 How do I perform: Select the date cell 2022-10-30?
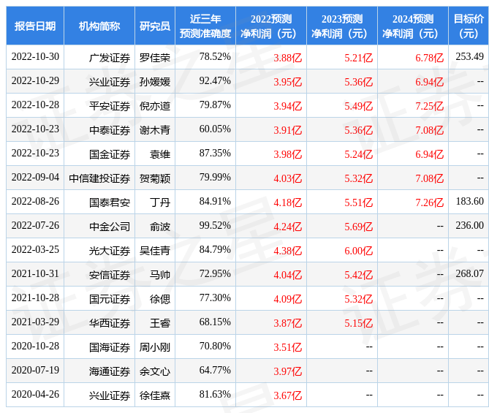tap(35, 57)
